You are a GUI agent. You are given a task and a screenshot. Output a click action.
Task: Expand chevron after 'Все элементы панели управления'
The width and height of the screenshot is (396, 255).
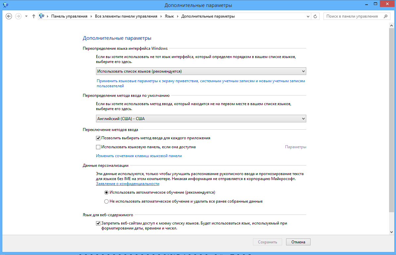[x=161, y=17]
